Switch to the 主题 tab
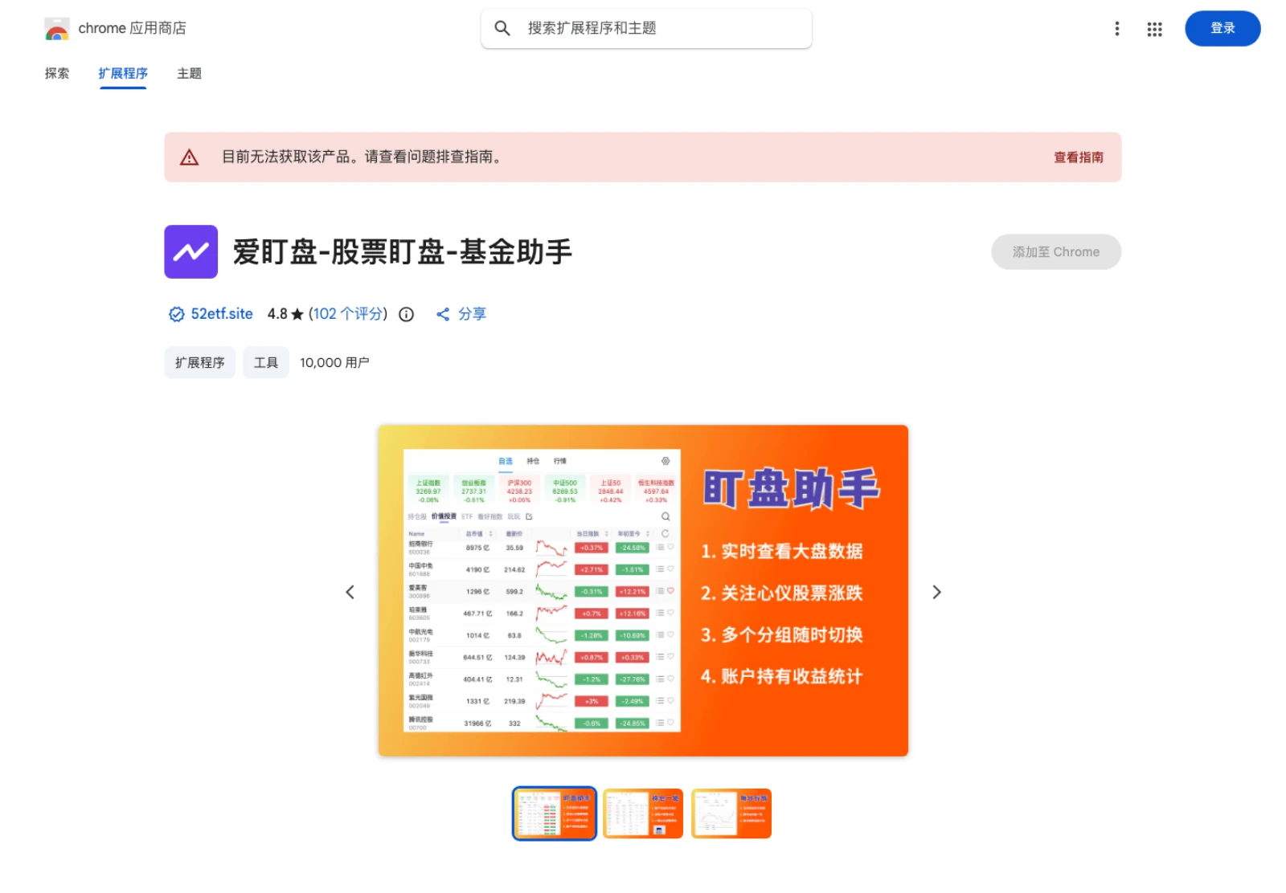The height and width of the screenshot is (893, 1286). 189,73
